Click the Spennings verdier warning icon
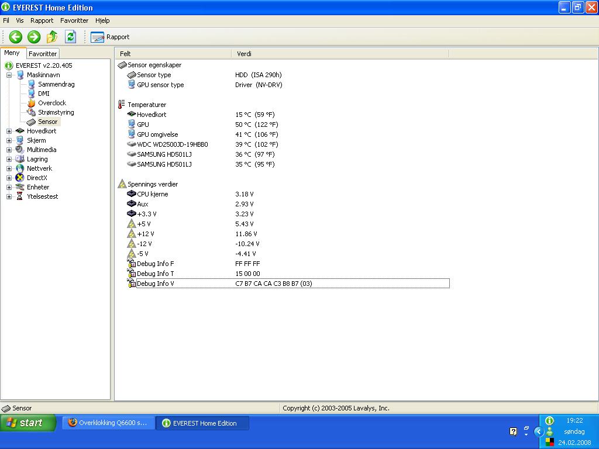Screen dimensions: 599x449 click(x=122, y=184)
